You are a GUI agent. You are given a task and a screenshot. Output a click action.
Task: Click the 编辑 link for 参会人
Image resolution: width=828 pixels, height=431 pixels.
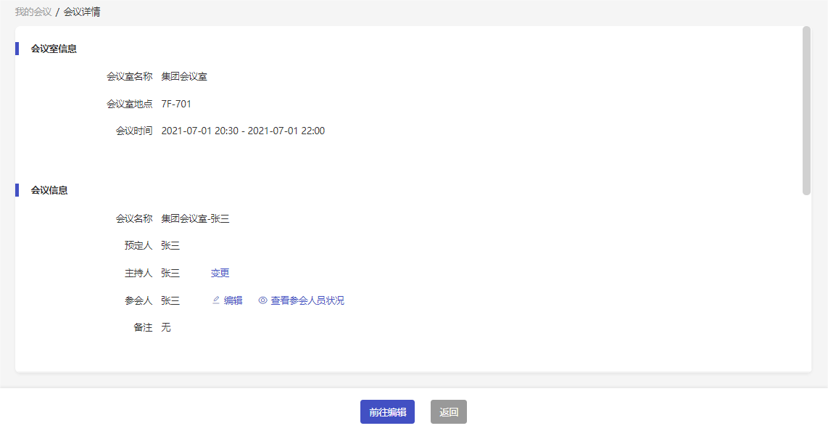pyautogui.click(x=233, y=300)
